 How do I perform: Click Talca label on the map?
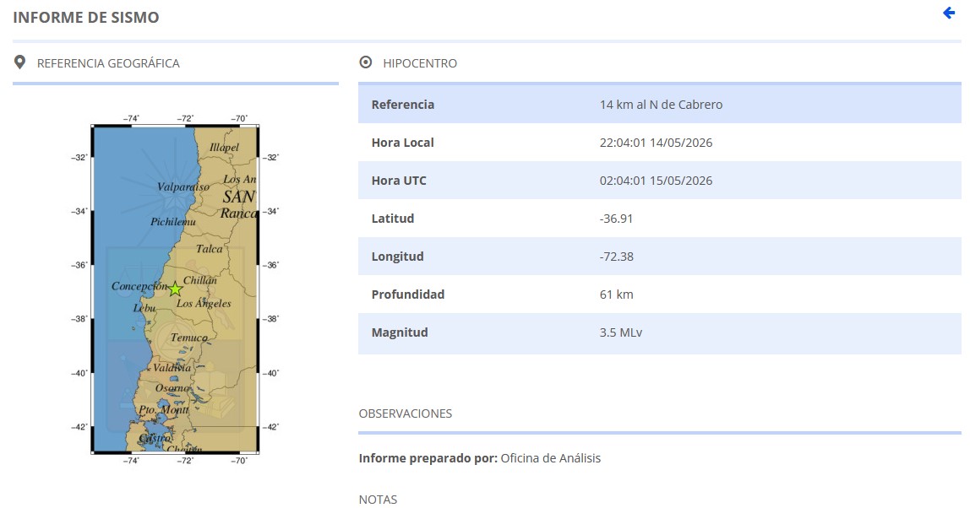(x=209, y=248)
